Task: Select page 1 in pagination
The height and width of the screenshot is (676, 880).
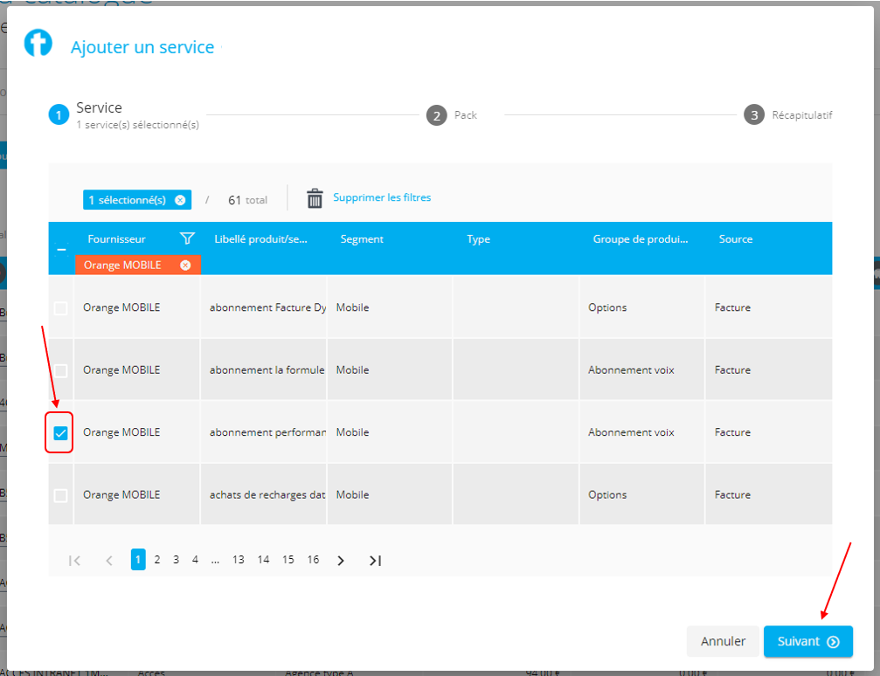Action: click(138, 559)
